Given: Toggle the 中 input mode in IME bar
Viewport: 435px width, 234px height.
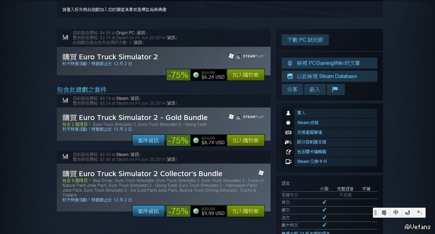Looking at the screenshot, I should point(396,213).
